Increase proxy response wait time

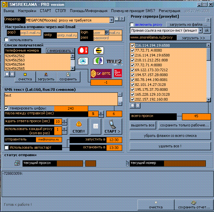pyautogui.click(x=64, y=121)
